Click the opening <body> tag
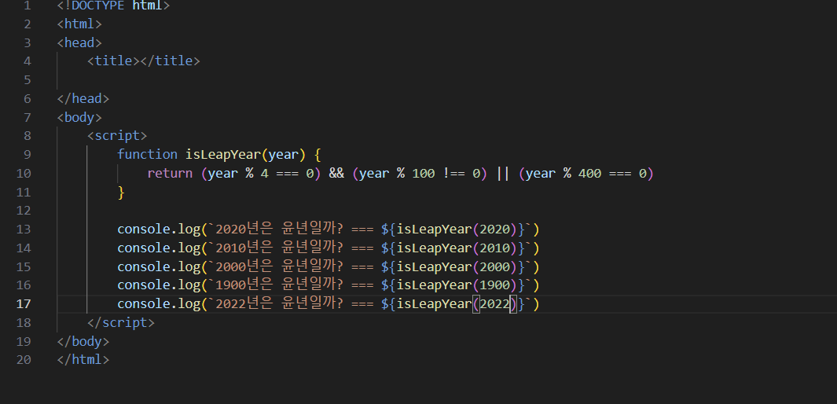Viewport: 837px width, 404px height. (x=79, y=117)
